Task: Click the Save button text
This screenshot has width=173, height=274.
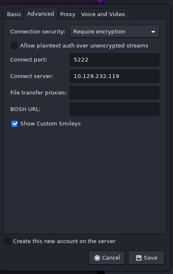Action: (x=150, y=258)
